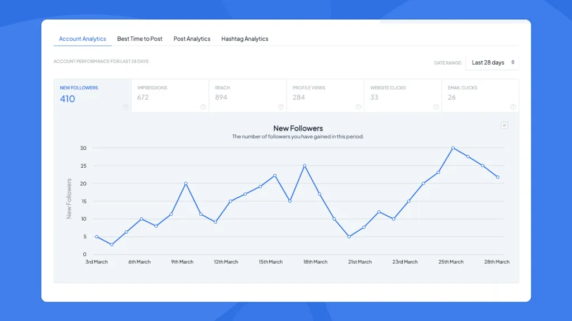Click the 3rd March data point

coord(97,236)
